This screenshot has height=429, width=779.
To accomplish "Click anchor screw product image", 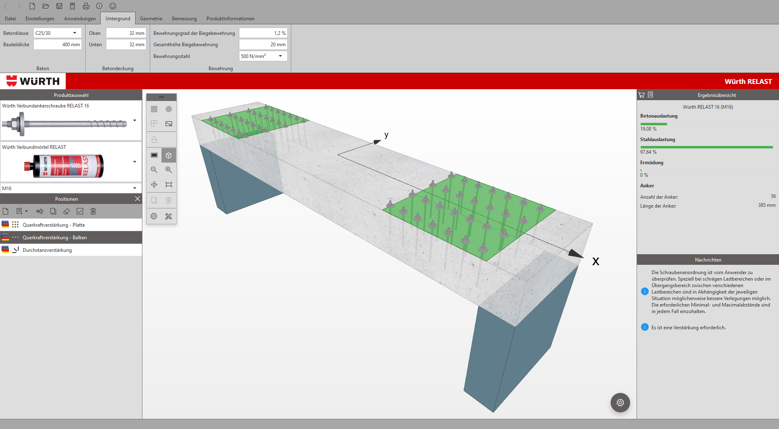I will pyautogui.click(x=65, y=124).
